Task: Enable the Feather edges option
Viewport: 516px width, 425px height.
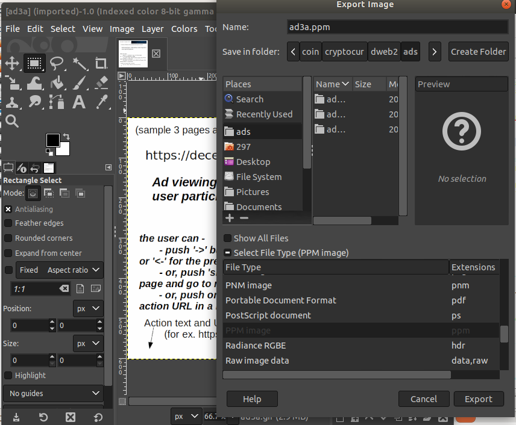Action: pyautogui.click(x=8, y=223)
